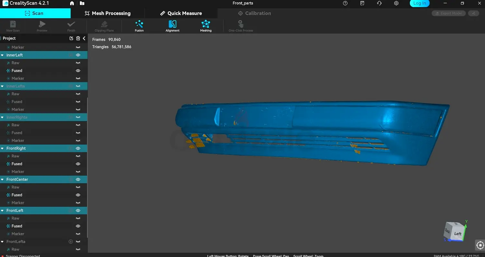Hide the FrontCenter group using eye icon

[78, 179]
